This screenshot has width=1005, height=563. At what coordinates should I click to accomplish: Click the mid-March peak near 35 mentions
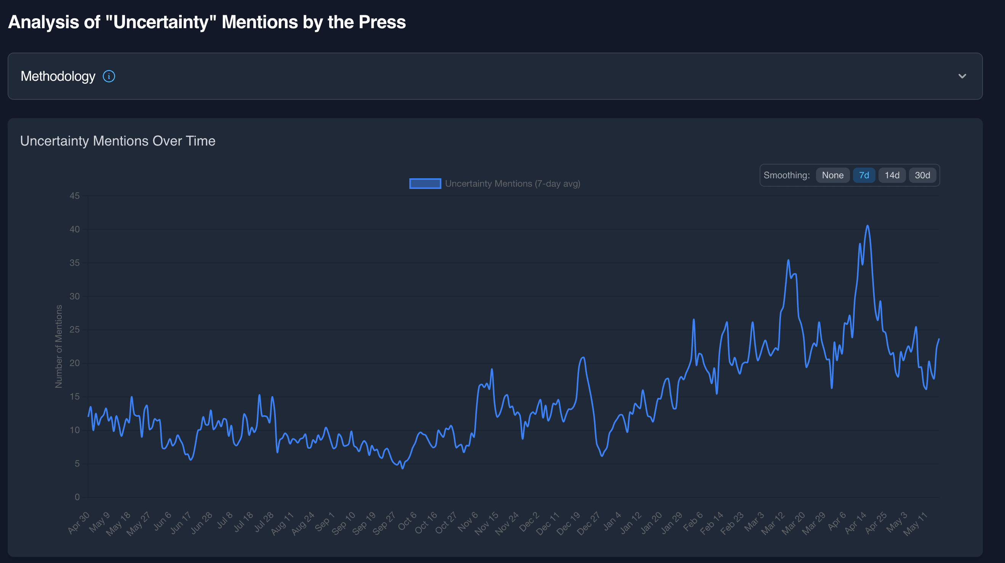[788, 260]
